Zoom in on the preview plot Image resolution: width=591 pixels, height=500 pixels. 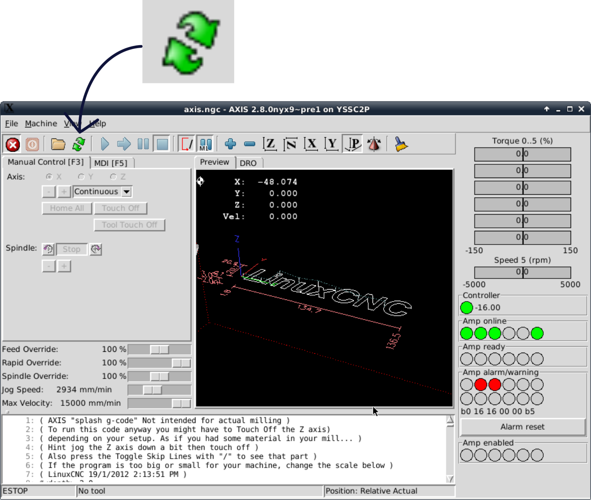[x=230, y=144]
